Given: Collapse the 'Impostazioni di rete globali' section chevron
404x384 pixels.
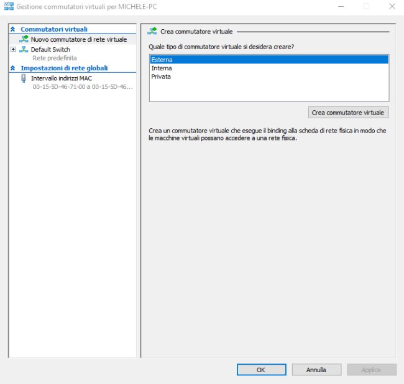Looking at the screenshot, I should point(12,68).
